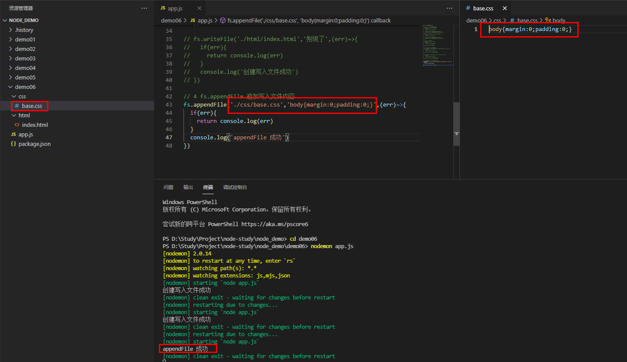Open Explorer more actions ellipsis menu
The height and width of the screenshot is (362, 627).
coord(144,8)
